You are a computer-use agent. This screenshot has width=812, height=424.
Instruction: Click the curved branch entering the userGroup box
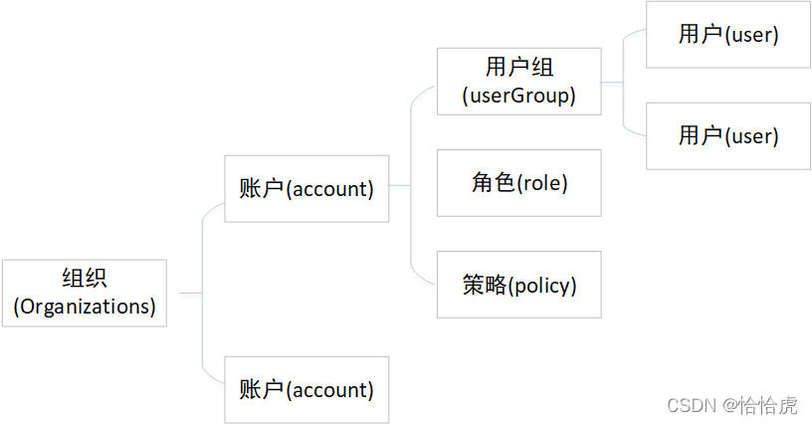click(420, 96)
